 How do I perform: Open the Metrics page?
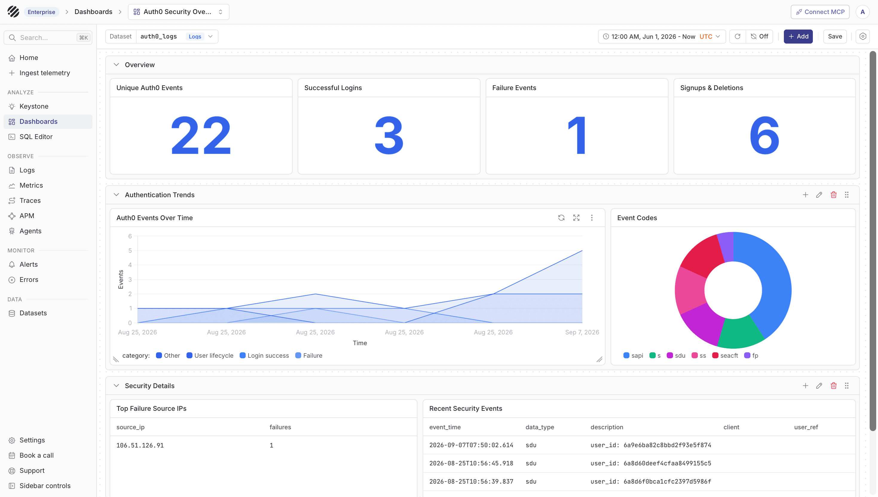pos(48,185)
